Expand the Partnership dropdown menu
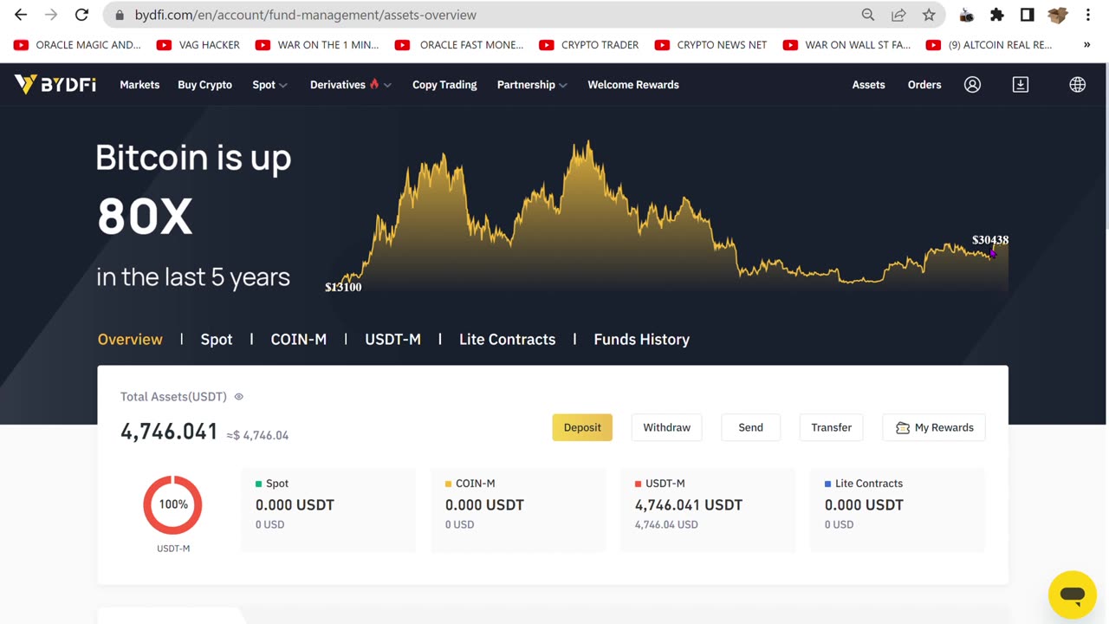Viewport: 1109px width, 624px height. [532, 85]
